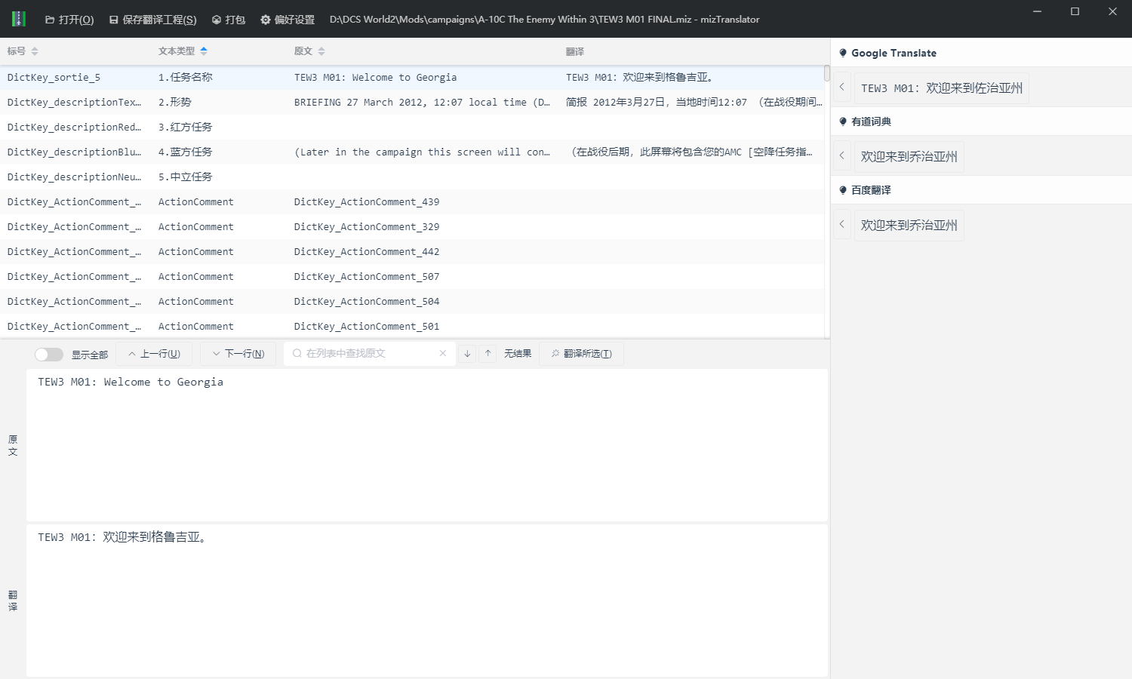The height and width of the screenshot is (679, 1132).
Task: Toggle the 显示全部 switch
Action: (49, 354)
